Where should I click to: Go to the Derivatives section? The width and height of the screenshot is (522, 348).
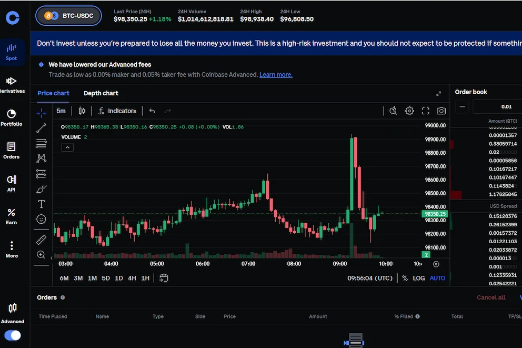pyautogui.click(x=12, y=85)
